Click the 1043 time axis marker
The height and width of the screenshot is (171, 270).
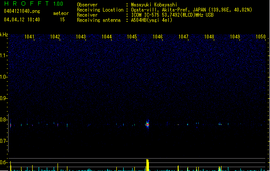point(81,37)
